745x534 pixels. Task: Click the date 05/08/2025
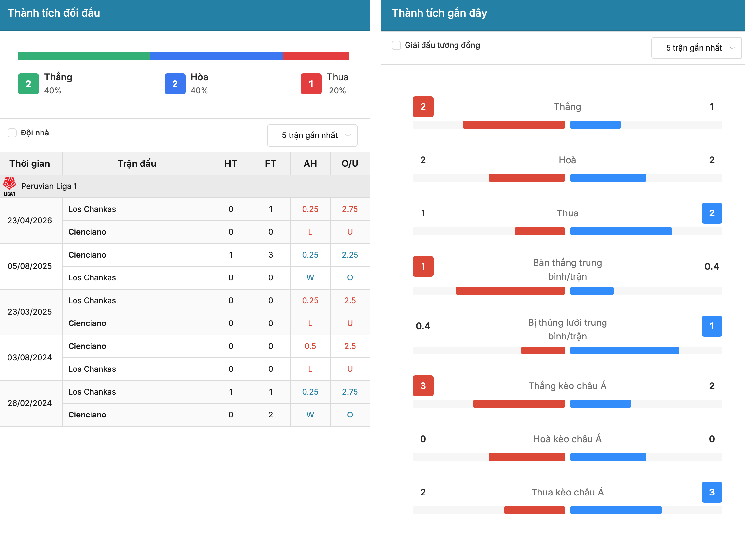(30, 266)
